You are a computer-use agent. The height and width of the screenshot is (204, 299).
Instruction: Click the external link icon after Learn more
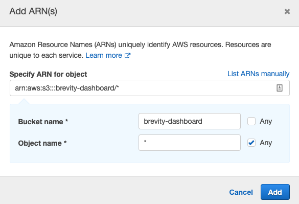click(x=127, y=55)
